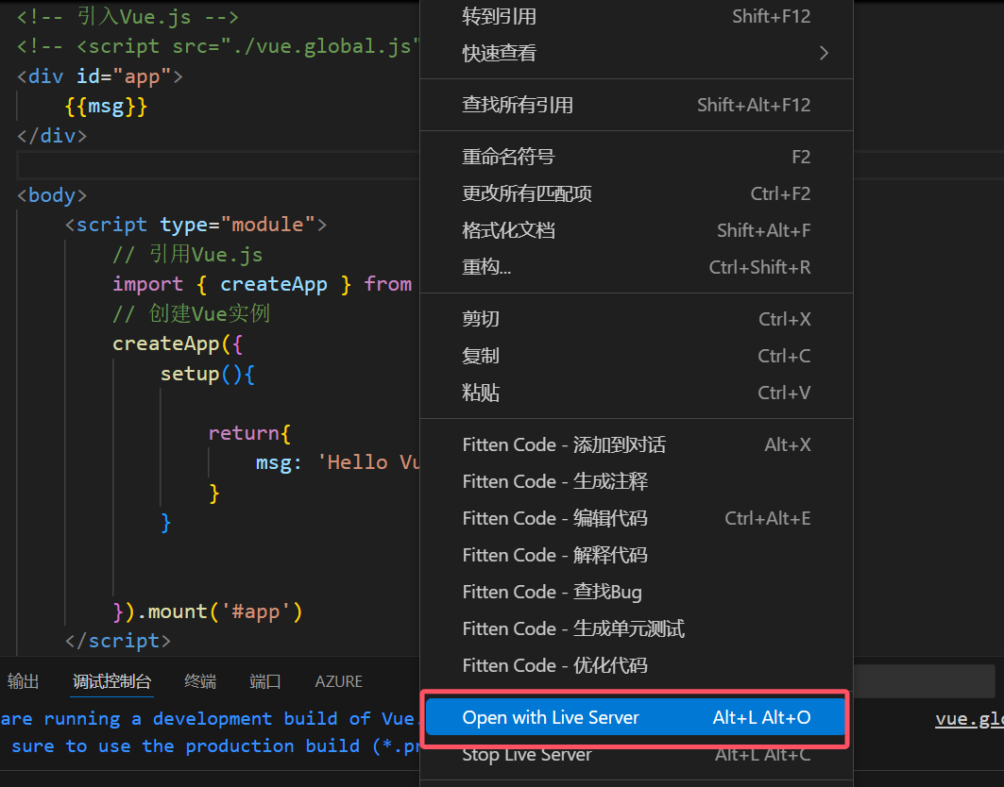
Task: Choose 重命名符号 in context menu
Action: pos(636,157)
